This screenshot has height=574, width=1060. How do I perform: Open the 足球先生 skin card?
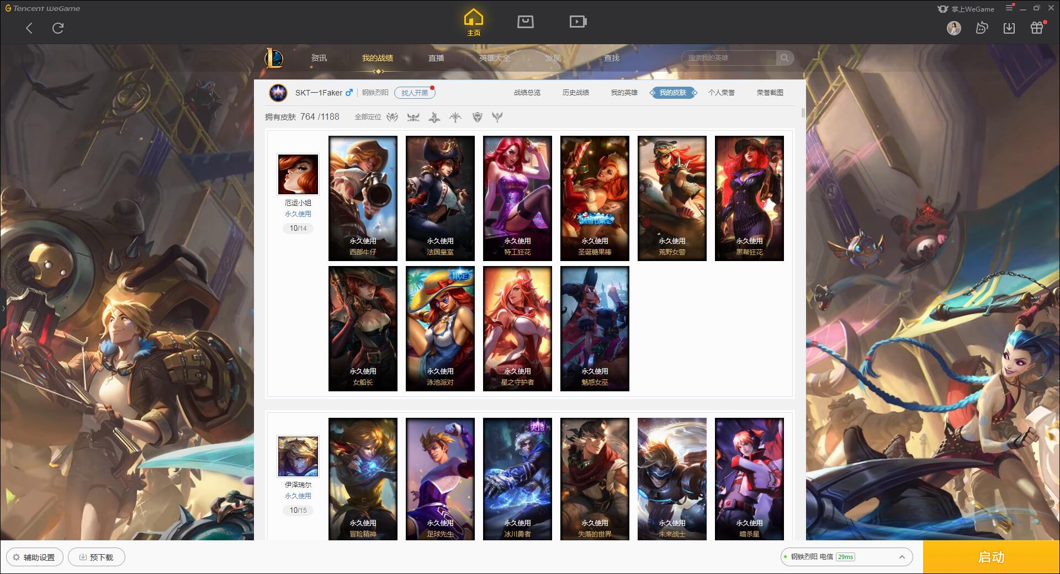440,479
